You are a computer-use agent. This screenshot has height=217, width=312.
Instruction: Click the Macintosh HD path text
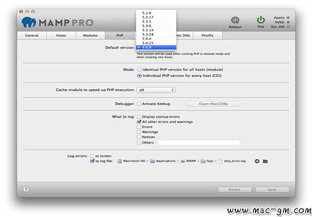coord(134,161)
